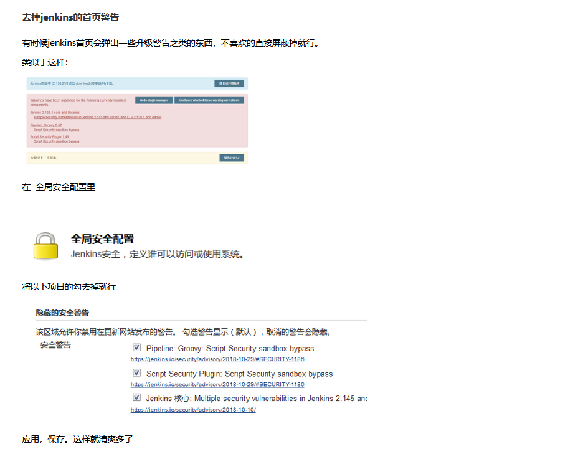Viewport: 573px width, 449px height.
Task: Uncheck the Jenkins 核心 vulnerabilities checkbox
Action: [x=136, y=397]
